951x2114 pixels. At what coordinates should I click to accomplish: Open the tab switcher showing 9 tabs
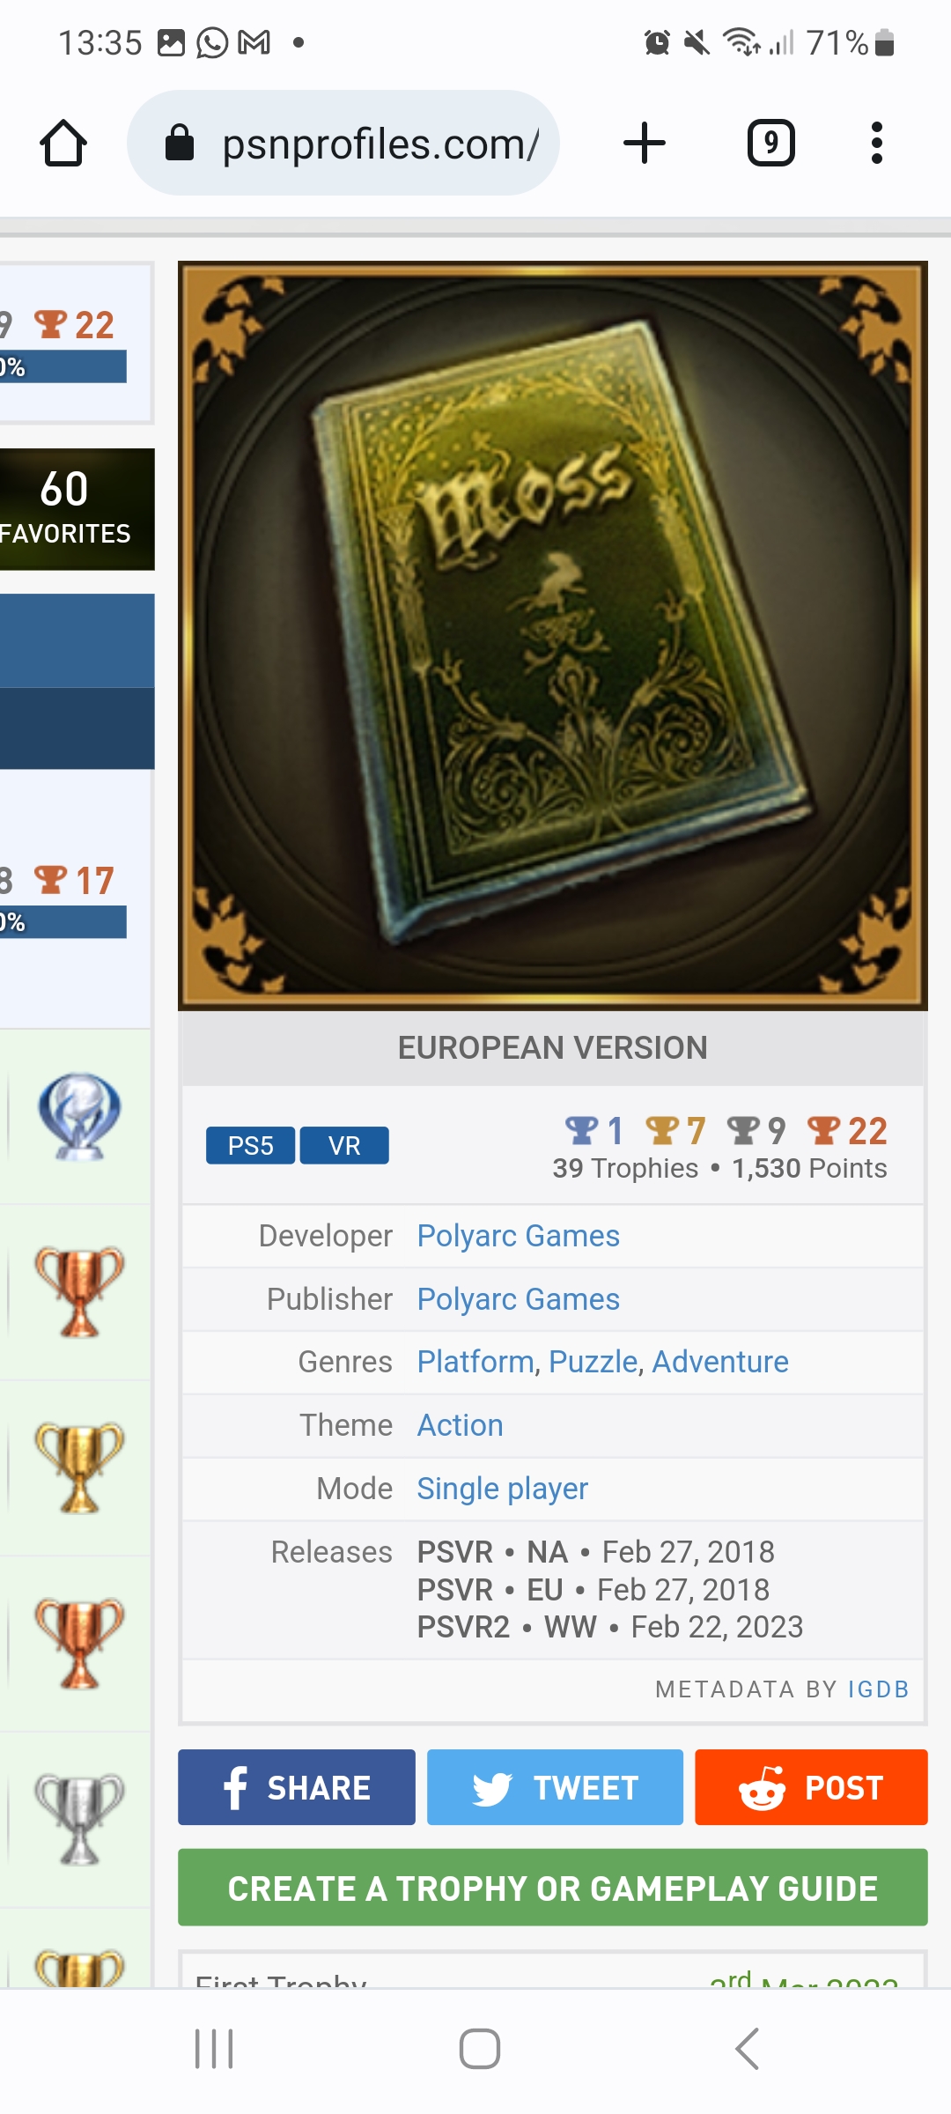tap(771, 143)
